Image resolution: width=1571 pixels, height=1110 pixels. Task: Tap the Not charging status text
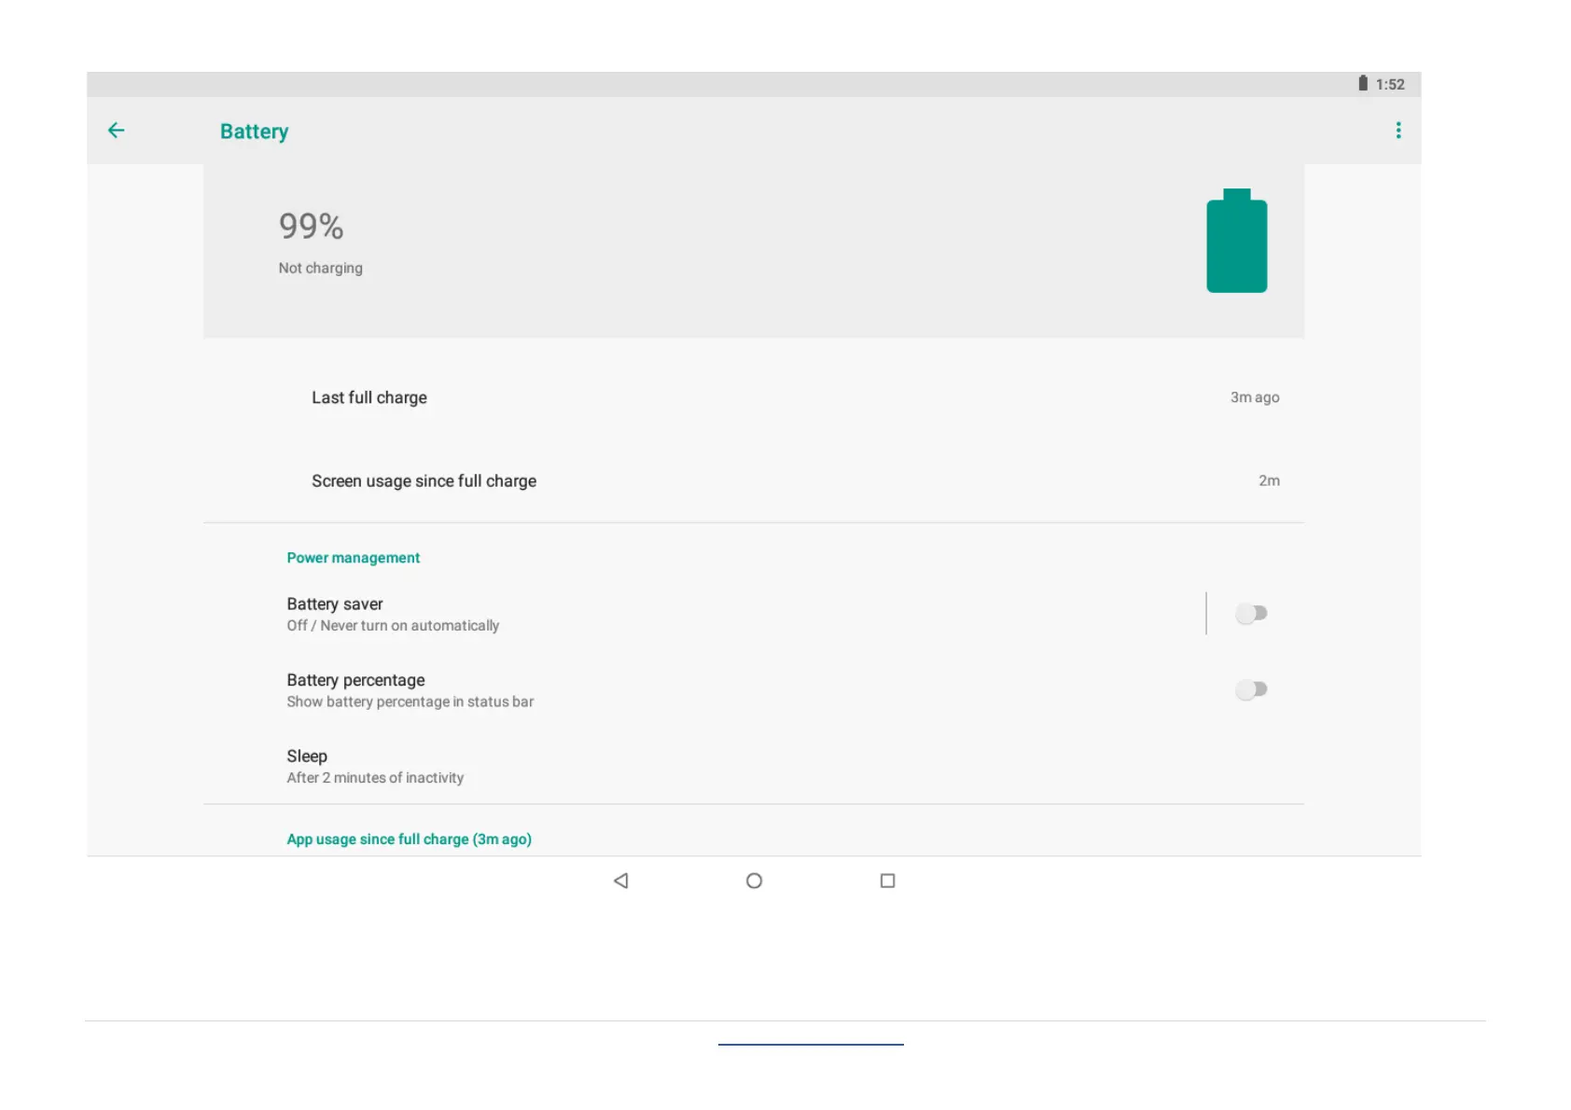coord(320,268)
